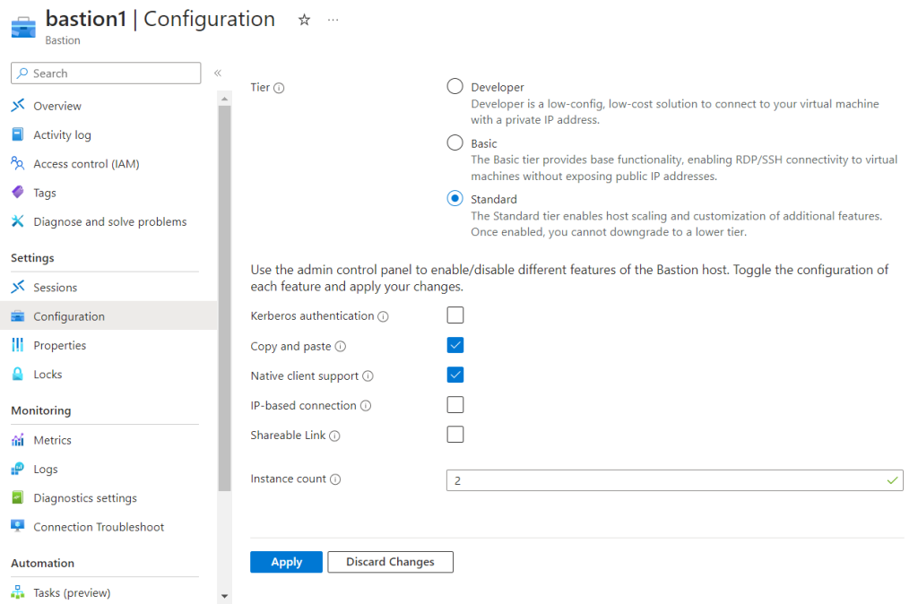Image resolution: width=918 pixels, height=604 pixels.
Task: Click info icon beside Instance count
Action: click(335, 479)
